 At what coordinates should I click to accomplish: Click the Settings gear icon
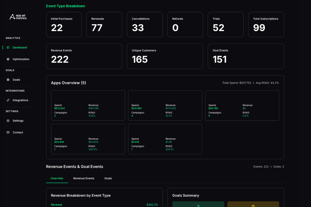coord(8,121)
